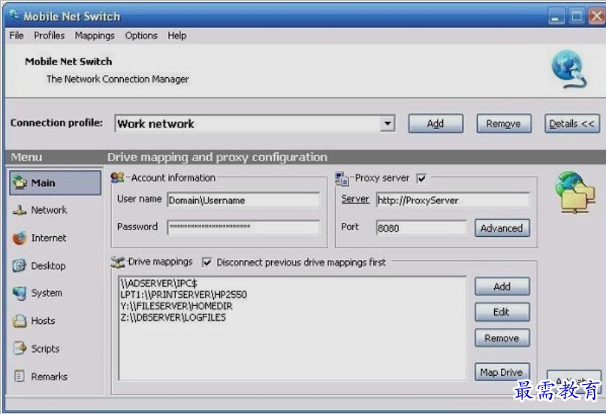Click the Scripts icon in sidebar

(x=20, y=349)
